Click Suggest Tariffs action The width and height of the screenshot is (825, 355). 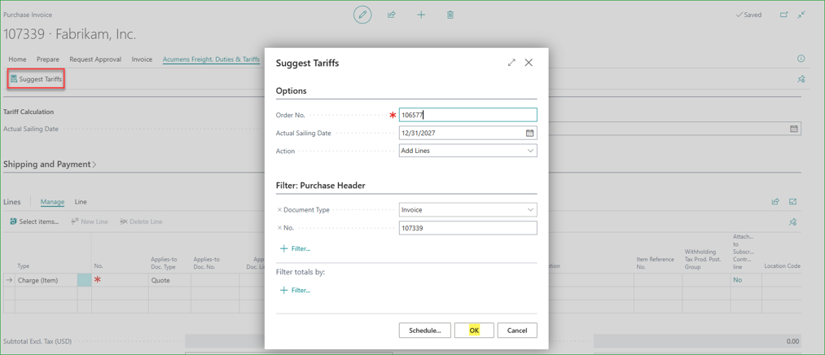pos(36,80)
